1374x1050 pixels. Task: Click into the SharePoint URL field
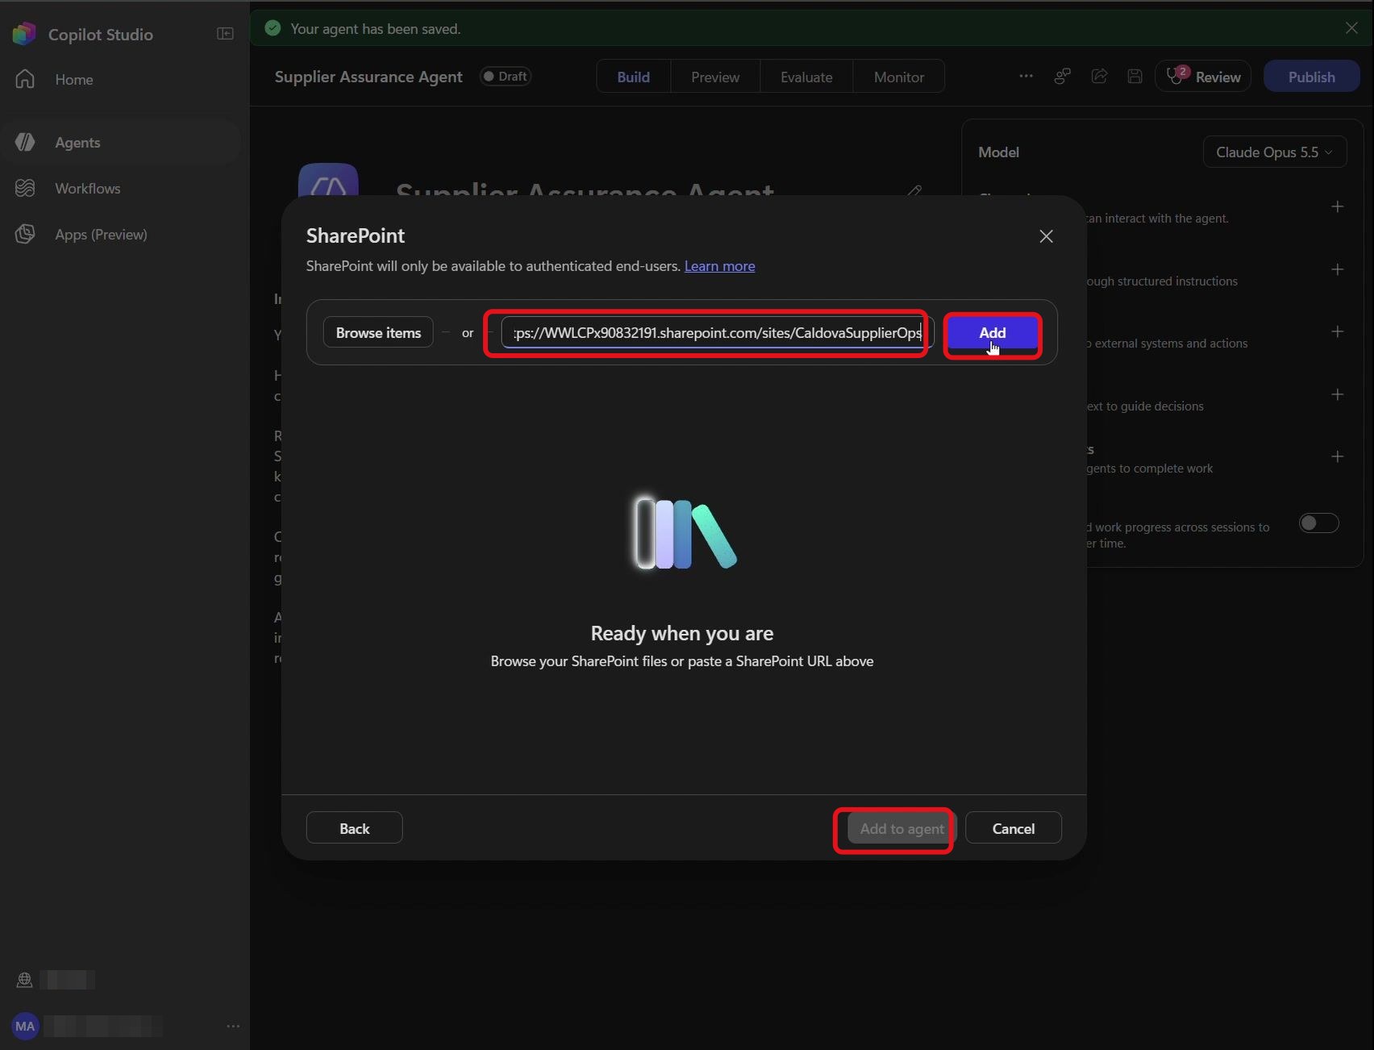pyautogui.click(x=717, y=332)
